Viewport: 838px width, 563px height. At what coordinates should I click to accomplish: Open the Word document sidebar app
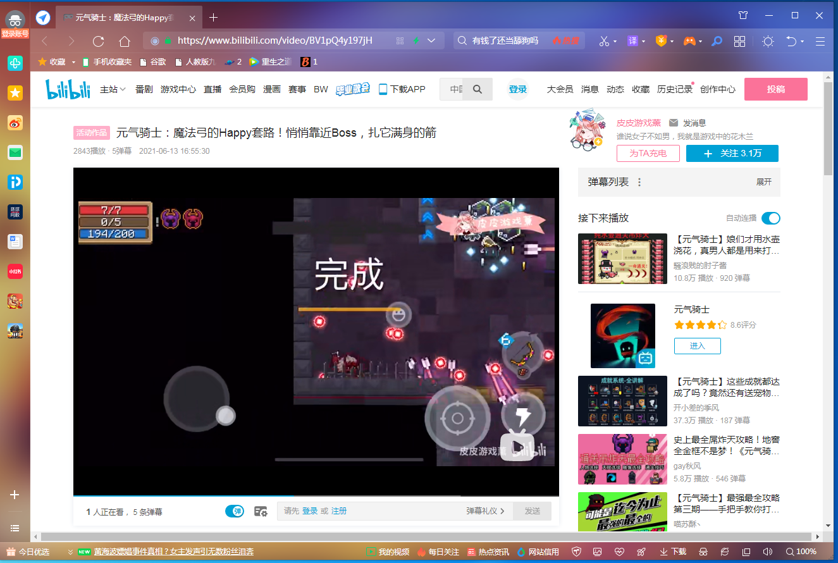[15, 242]
